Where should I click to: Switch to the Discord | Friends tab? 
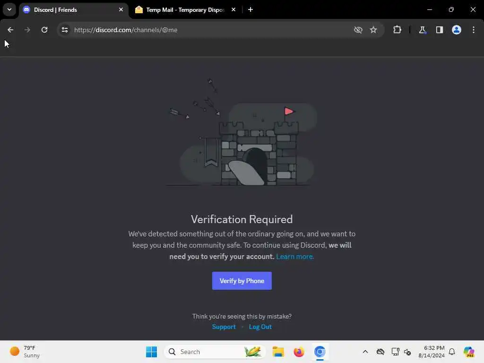(74, 10)
